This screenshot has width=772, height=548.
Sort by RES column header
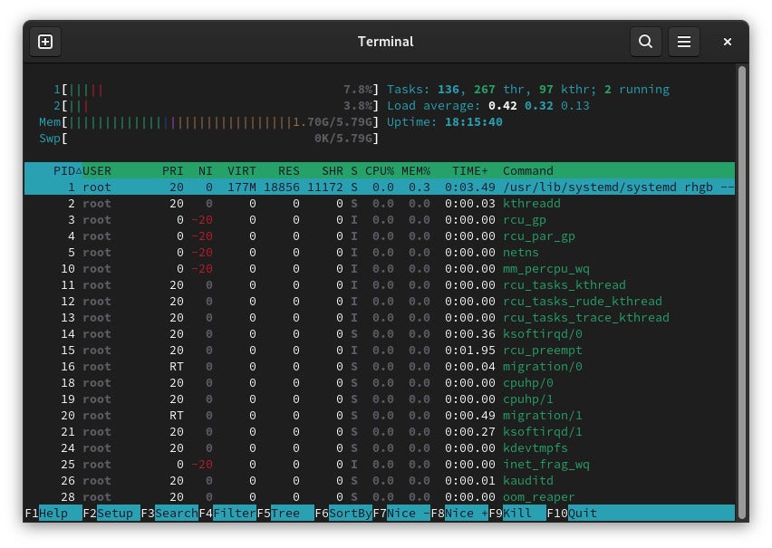point(289,171)
